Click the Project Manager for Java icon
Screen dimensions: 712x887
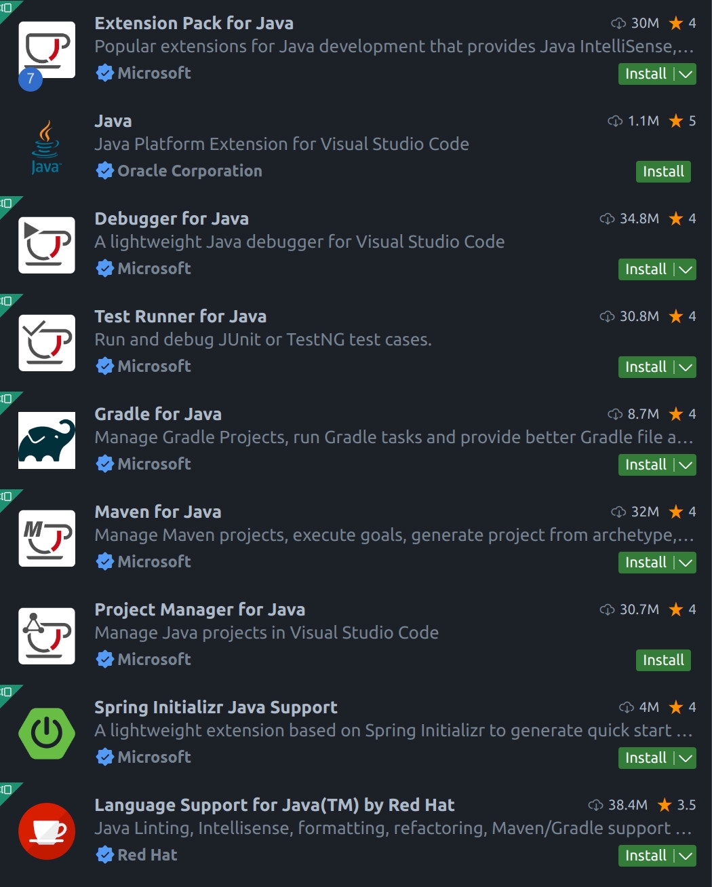point(47,636)
